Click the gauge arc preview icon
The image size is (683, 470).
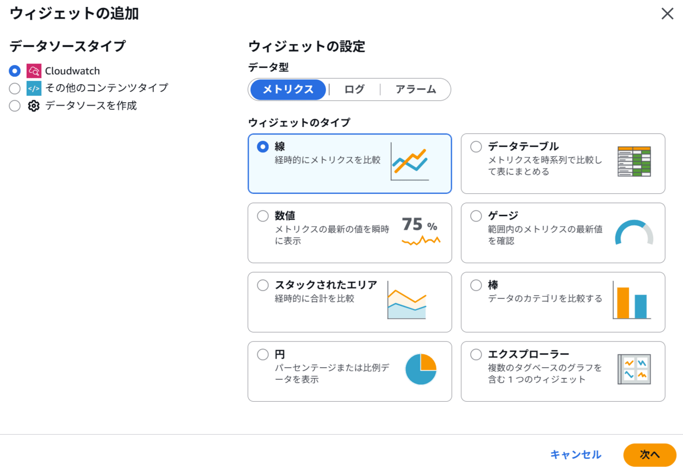[x=634, y=232]
